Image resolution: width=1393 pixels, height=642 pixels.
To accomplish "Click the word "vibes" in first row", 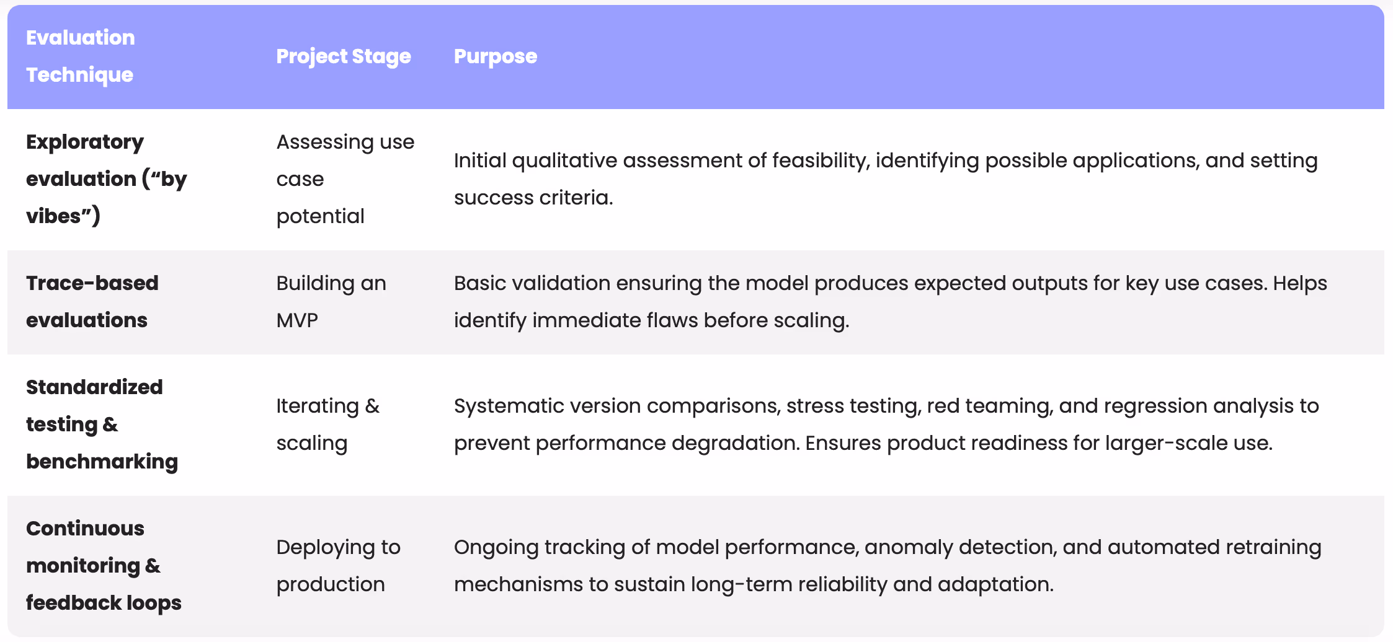I will 54,216.
